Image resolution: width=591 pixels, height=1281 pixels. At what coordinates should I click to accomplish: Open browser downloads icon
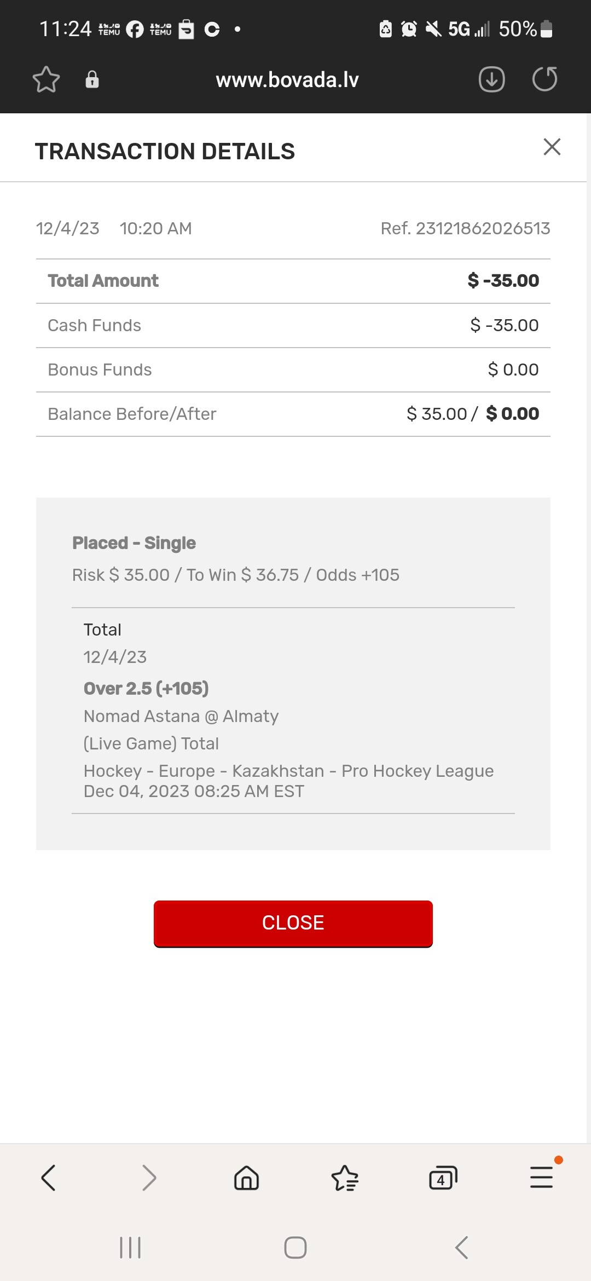(x=491, y=80)
